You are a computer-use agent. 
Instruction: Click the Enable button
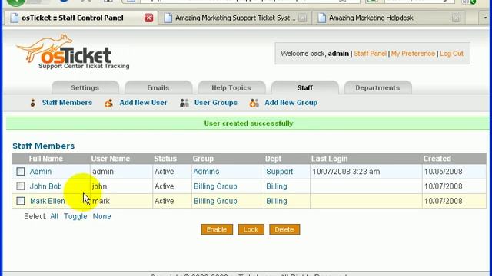217,229
